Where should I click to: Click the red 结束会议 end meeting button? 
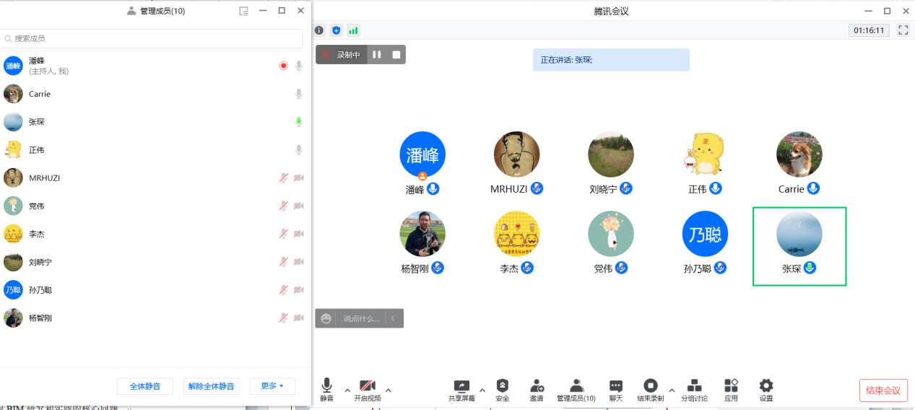click(883, 391)
